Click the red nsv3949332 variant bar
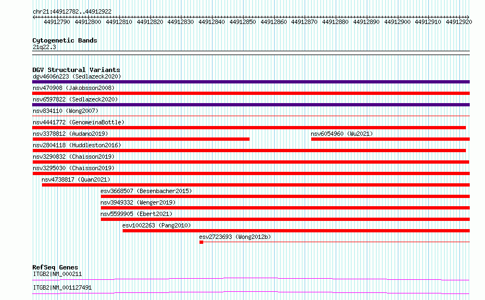 click(285, 208)
